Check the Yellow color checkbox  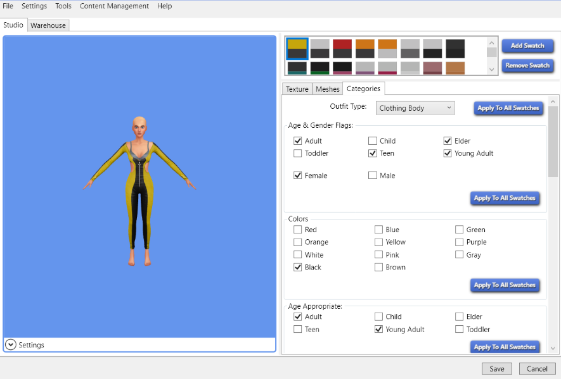coord(378,242)
